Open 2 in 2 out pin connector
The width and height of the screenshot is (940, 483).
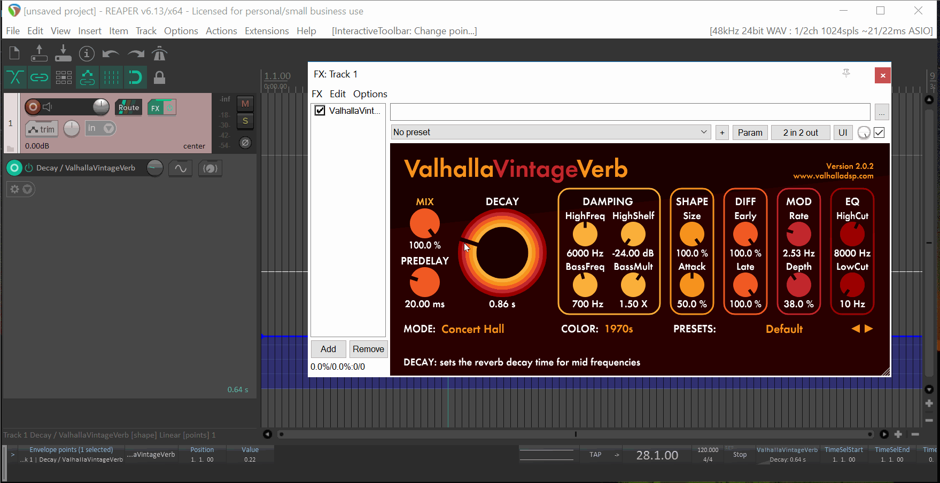point(801,133)
